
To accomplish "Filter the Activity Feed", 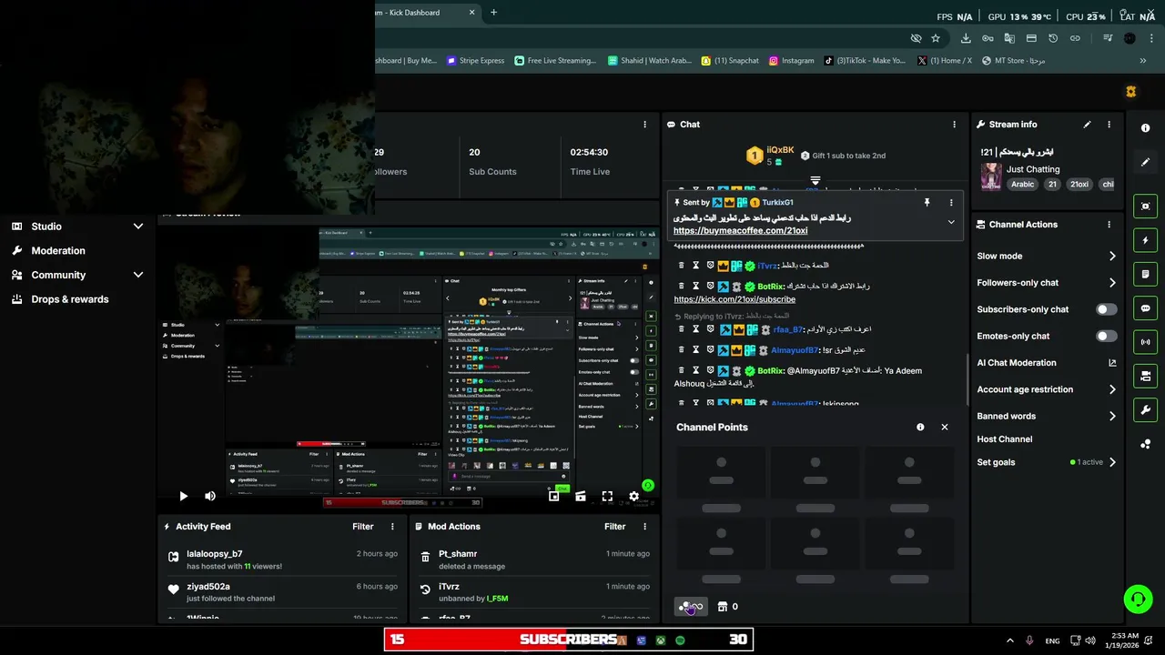I will (x=363, y=527).
